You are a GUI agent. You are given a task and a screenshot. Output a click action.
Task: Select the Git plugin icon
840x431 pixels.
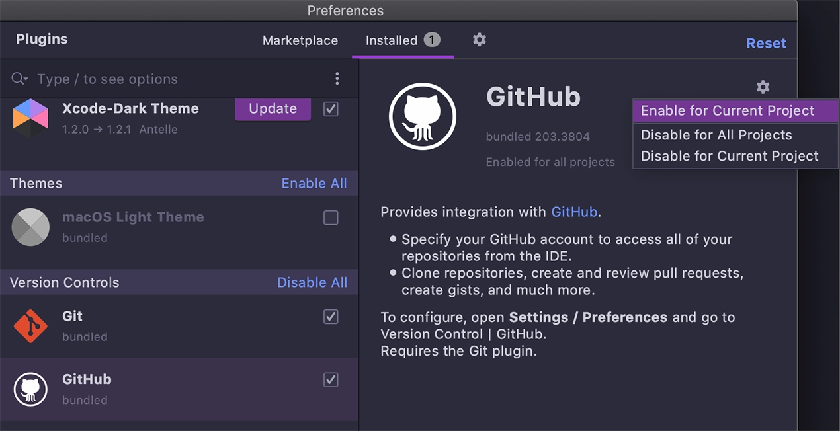click(x=30, y=326)
